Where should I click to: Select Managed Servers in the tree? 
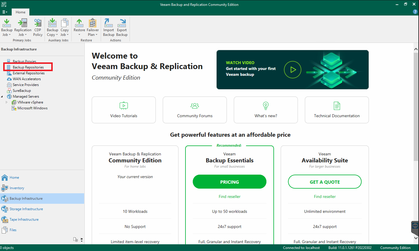click(26, 96)
